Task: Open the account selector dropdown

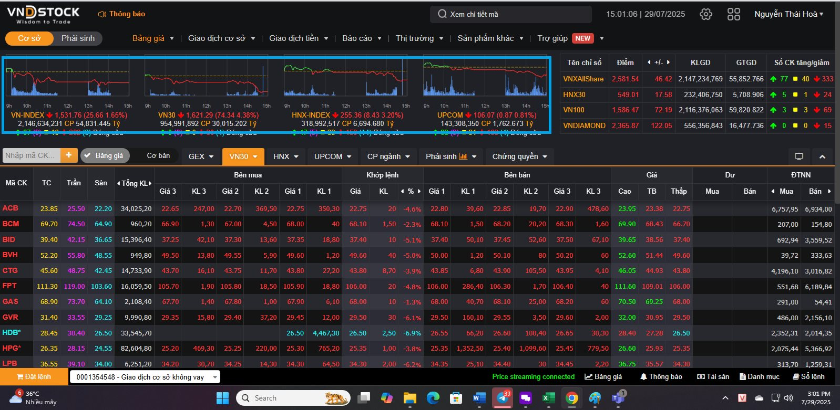Action: tap(145, 377)
